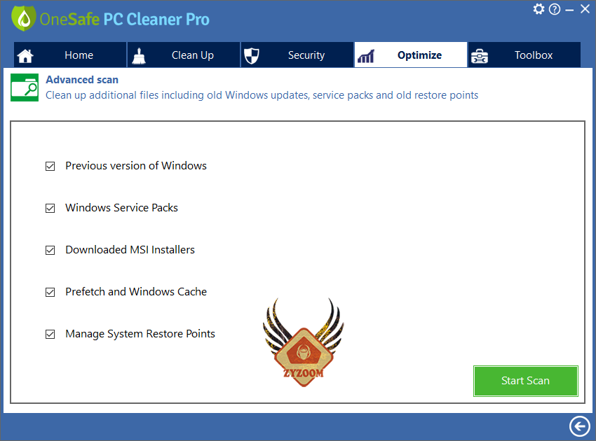596x441 pixels.
Task: Go to the Security tab
Action: 297,55
